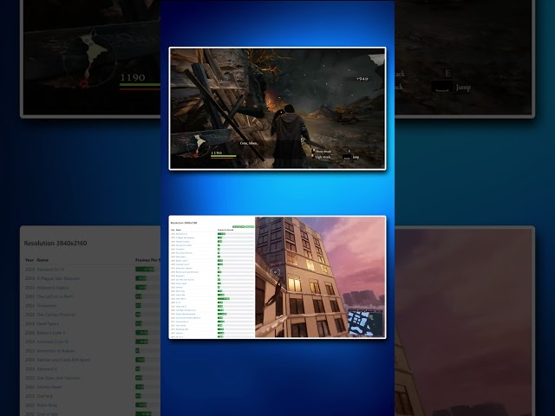This screenshot has height=416, width=555.
Task: Select 'The Last of Us Part I' row
Action: click(92, 296)
